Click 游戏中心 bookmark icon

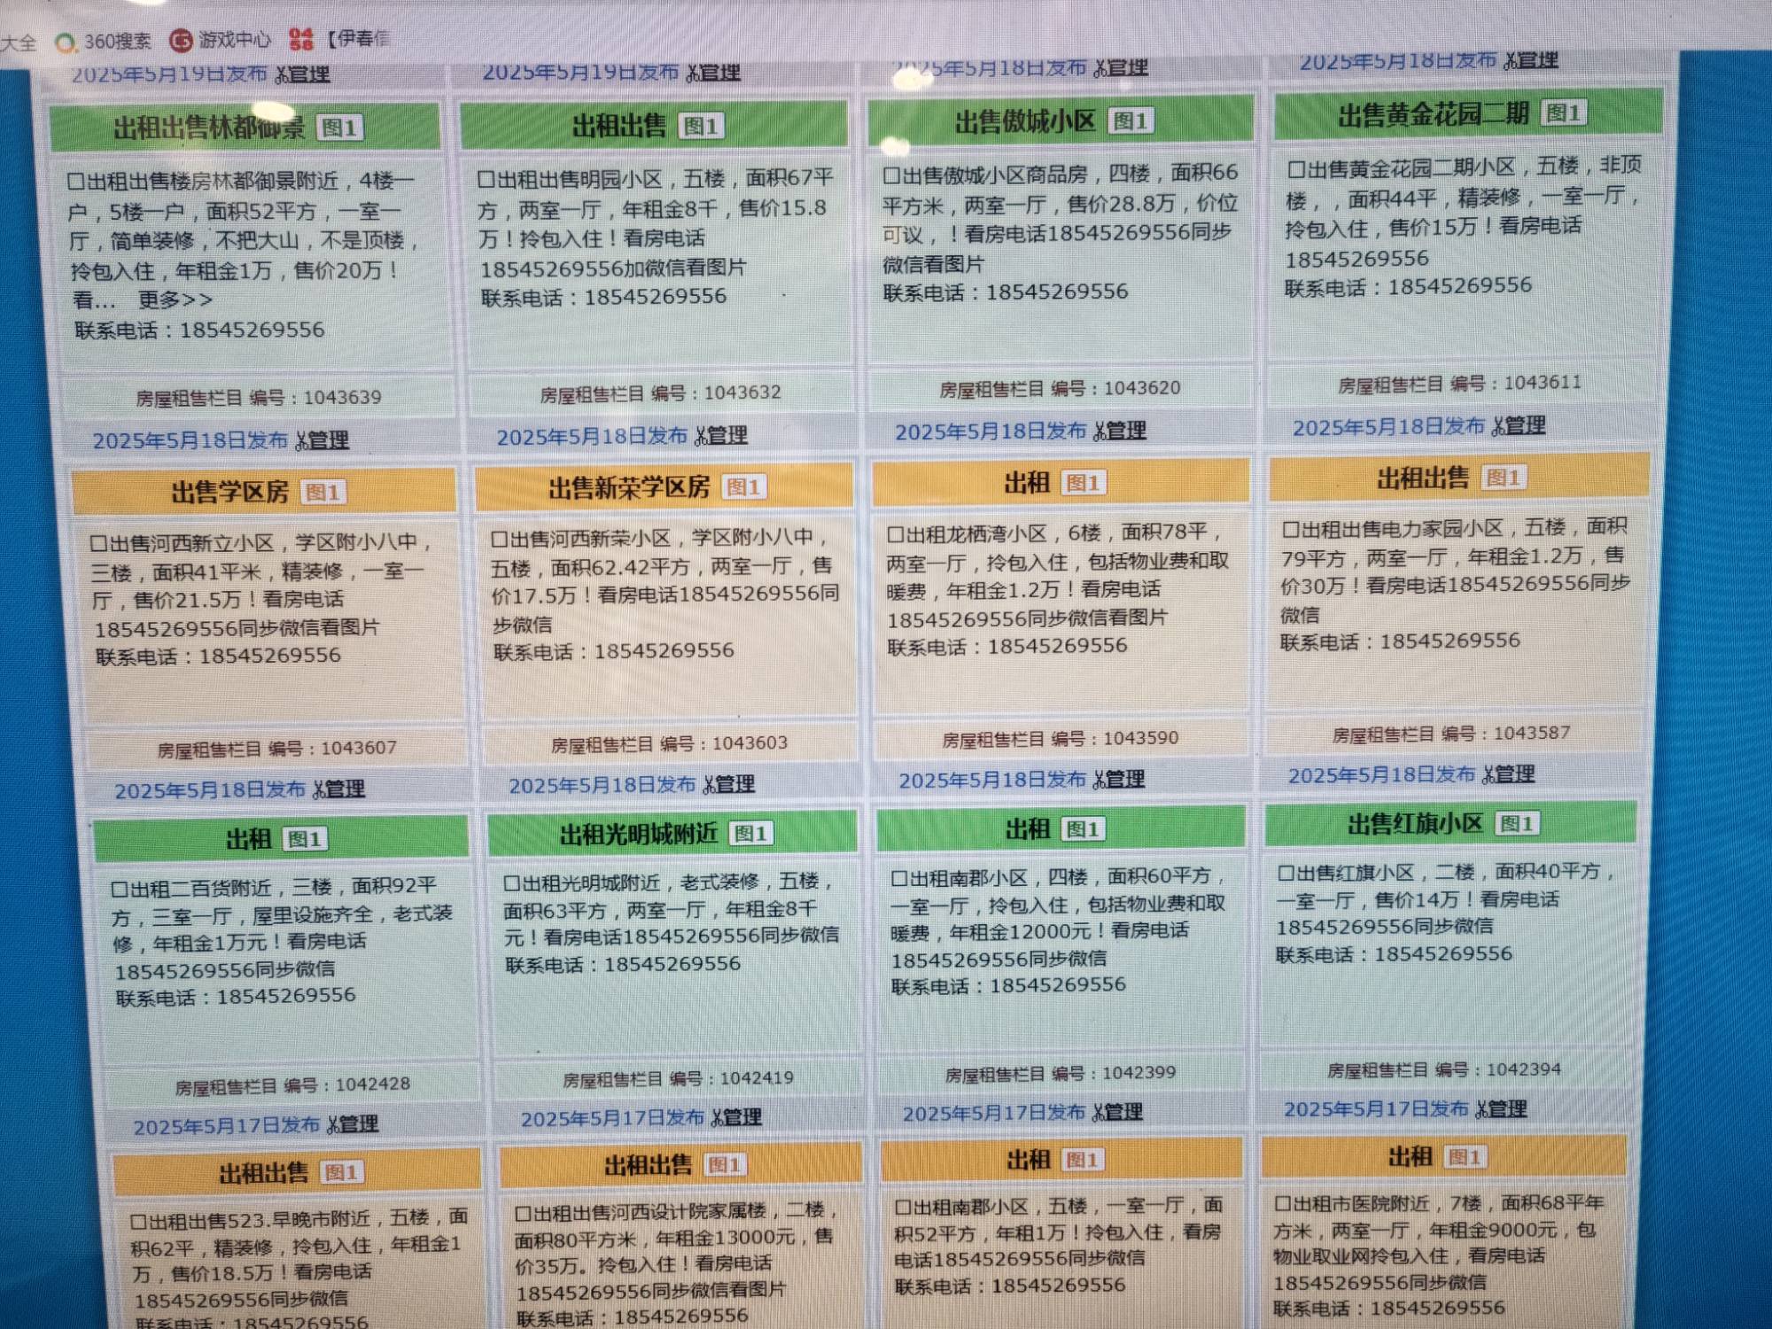pos(181,41)
